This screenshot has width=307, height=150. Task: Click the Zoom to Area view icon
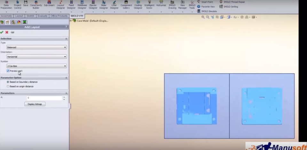208,17
